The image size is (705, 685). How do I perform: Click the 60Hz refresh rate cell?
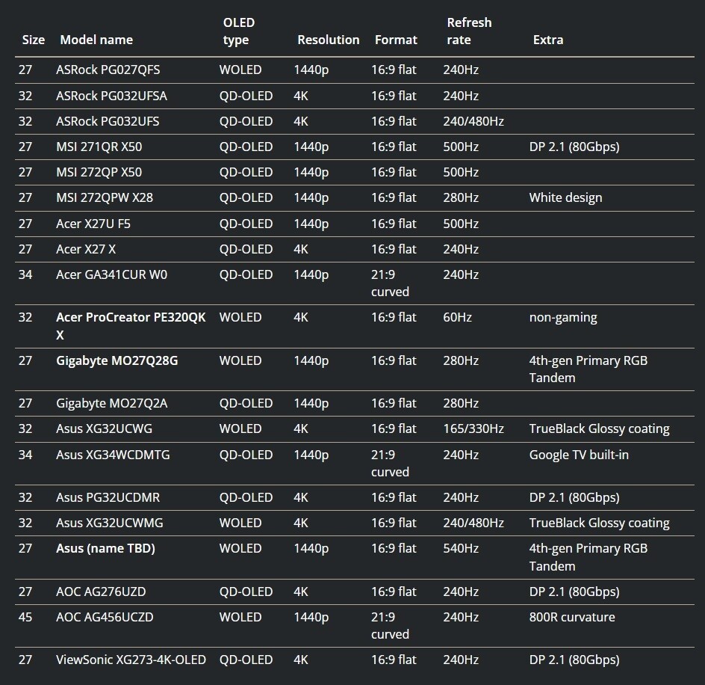(x=457, y=317)
